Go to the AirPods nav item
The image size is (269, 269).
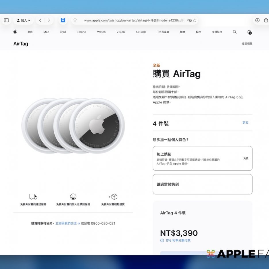coord(141,32)
